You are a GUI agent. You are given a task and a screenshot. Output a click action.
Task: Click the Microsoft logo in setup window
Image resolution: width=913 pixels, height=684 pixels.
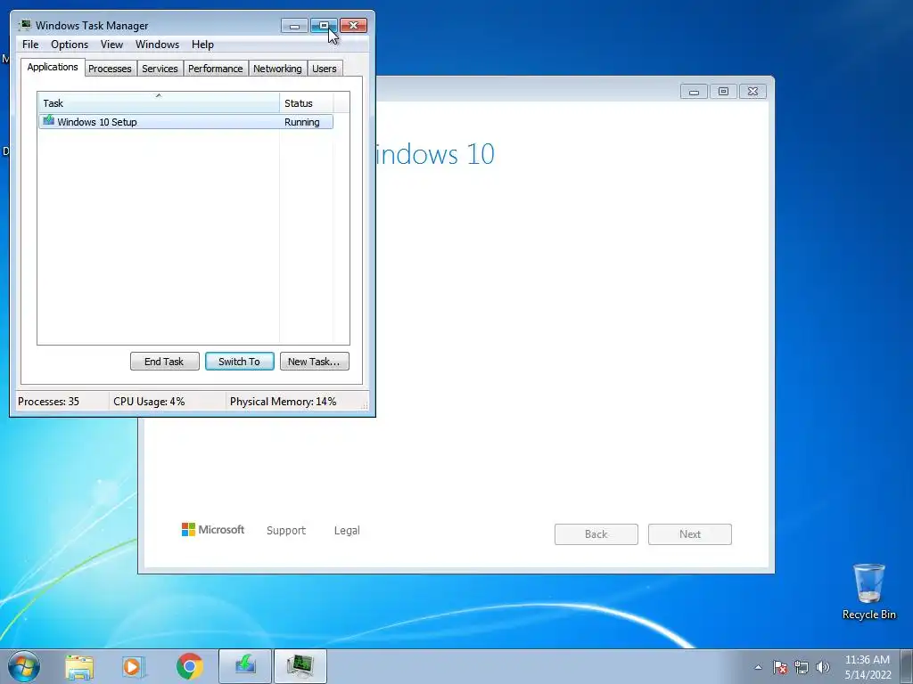click(213, 530)
